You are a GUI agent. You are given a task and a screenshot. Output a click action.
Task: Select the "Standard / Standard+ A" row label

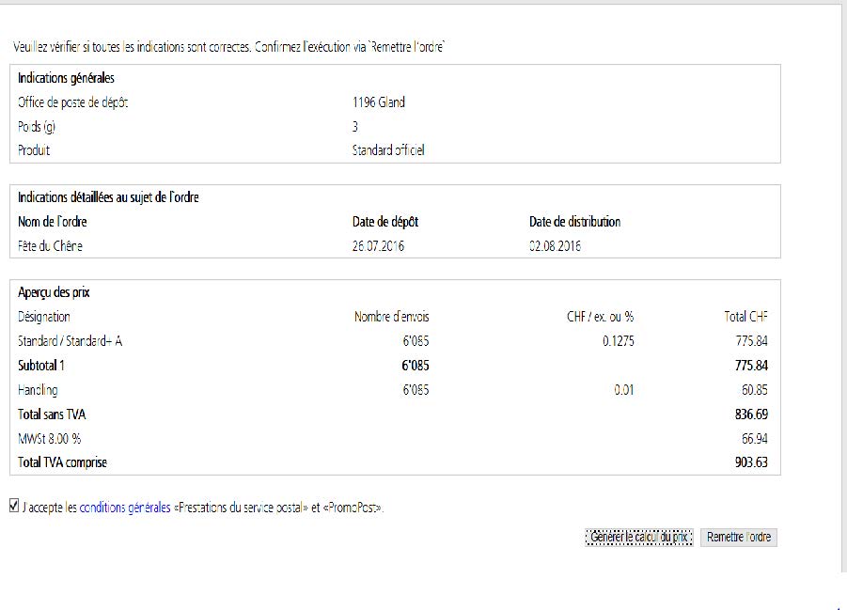coord(70,341)
